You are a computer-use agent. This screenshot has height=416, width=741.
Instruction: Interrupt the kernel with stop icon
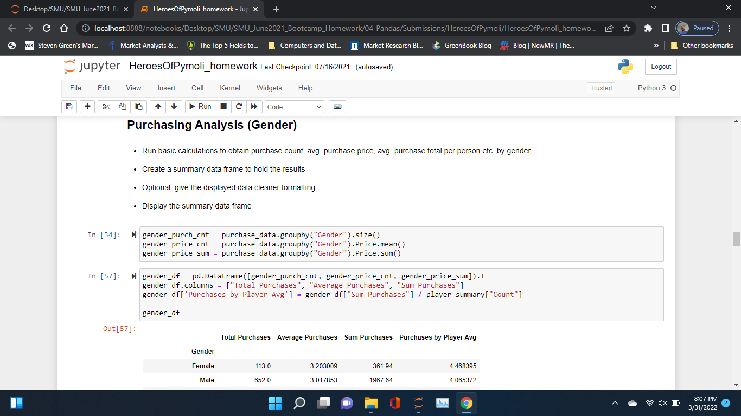[x=223, y=107]
